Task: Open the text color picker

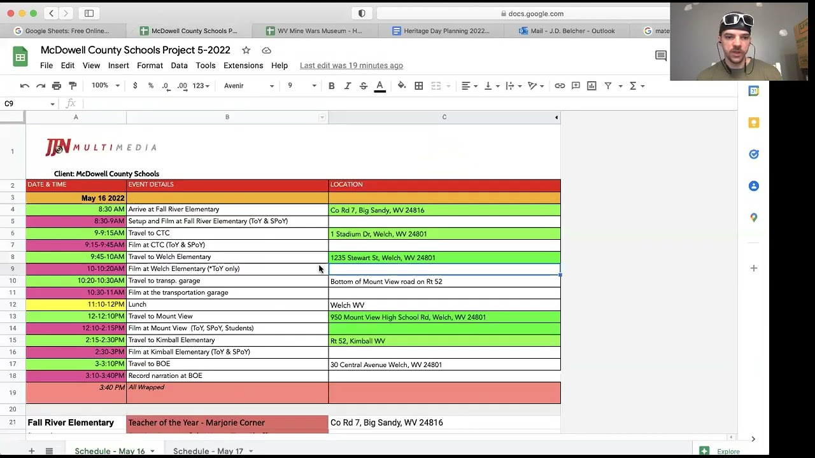Action: click(379, 86)
